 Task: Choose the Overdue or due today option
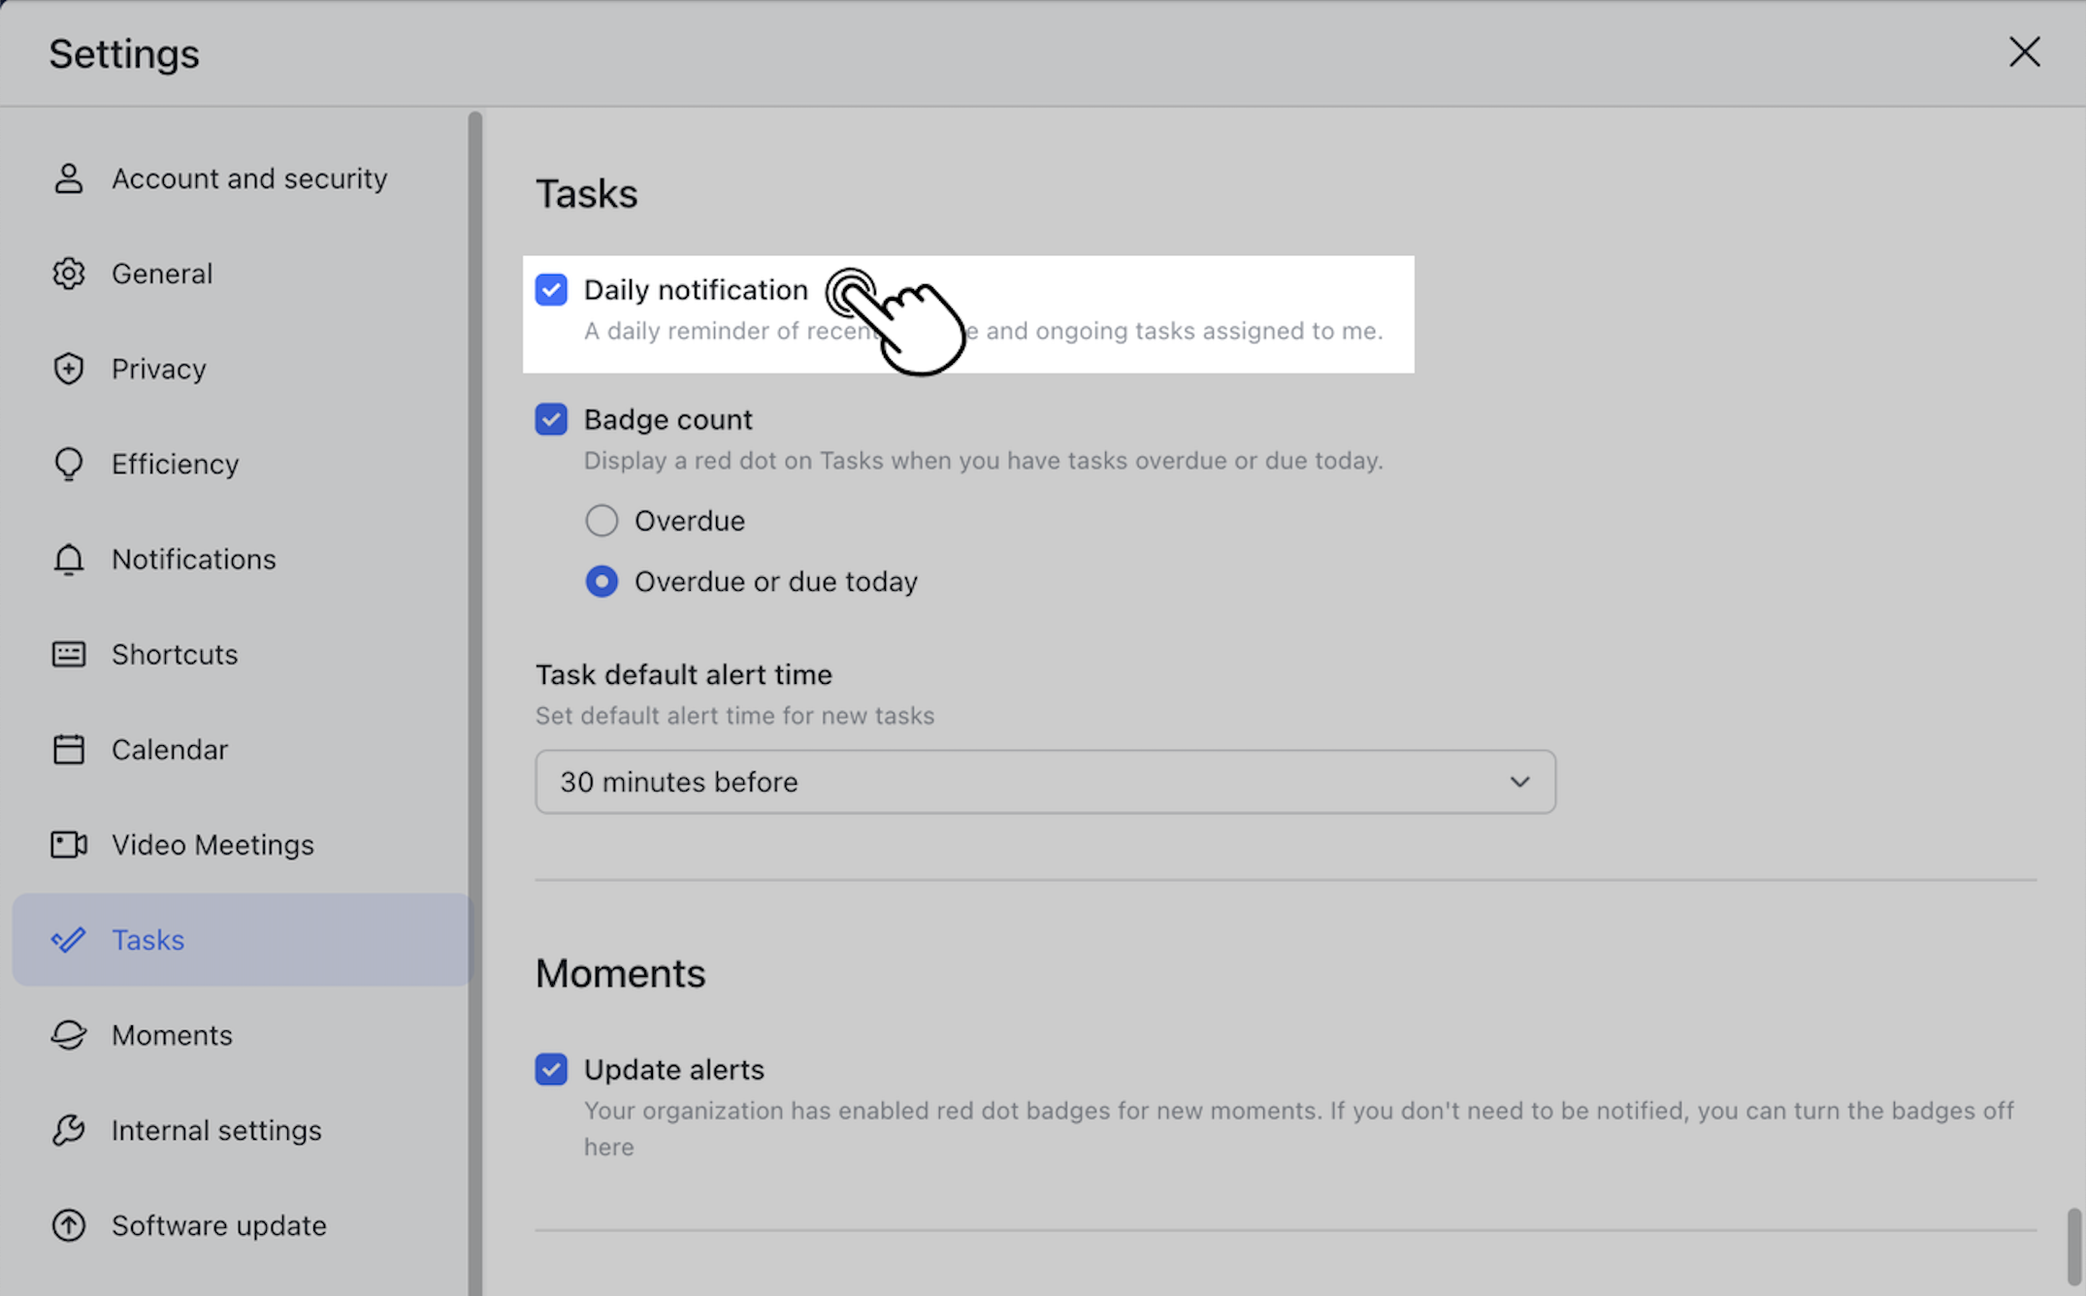coord(602,581)
